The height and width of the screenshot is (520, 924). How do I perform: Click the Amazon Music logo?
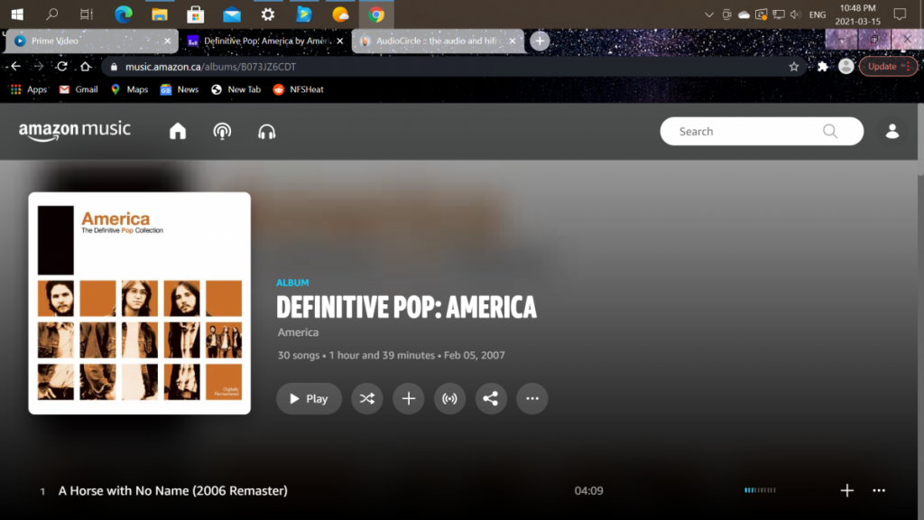74,131
